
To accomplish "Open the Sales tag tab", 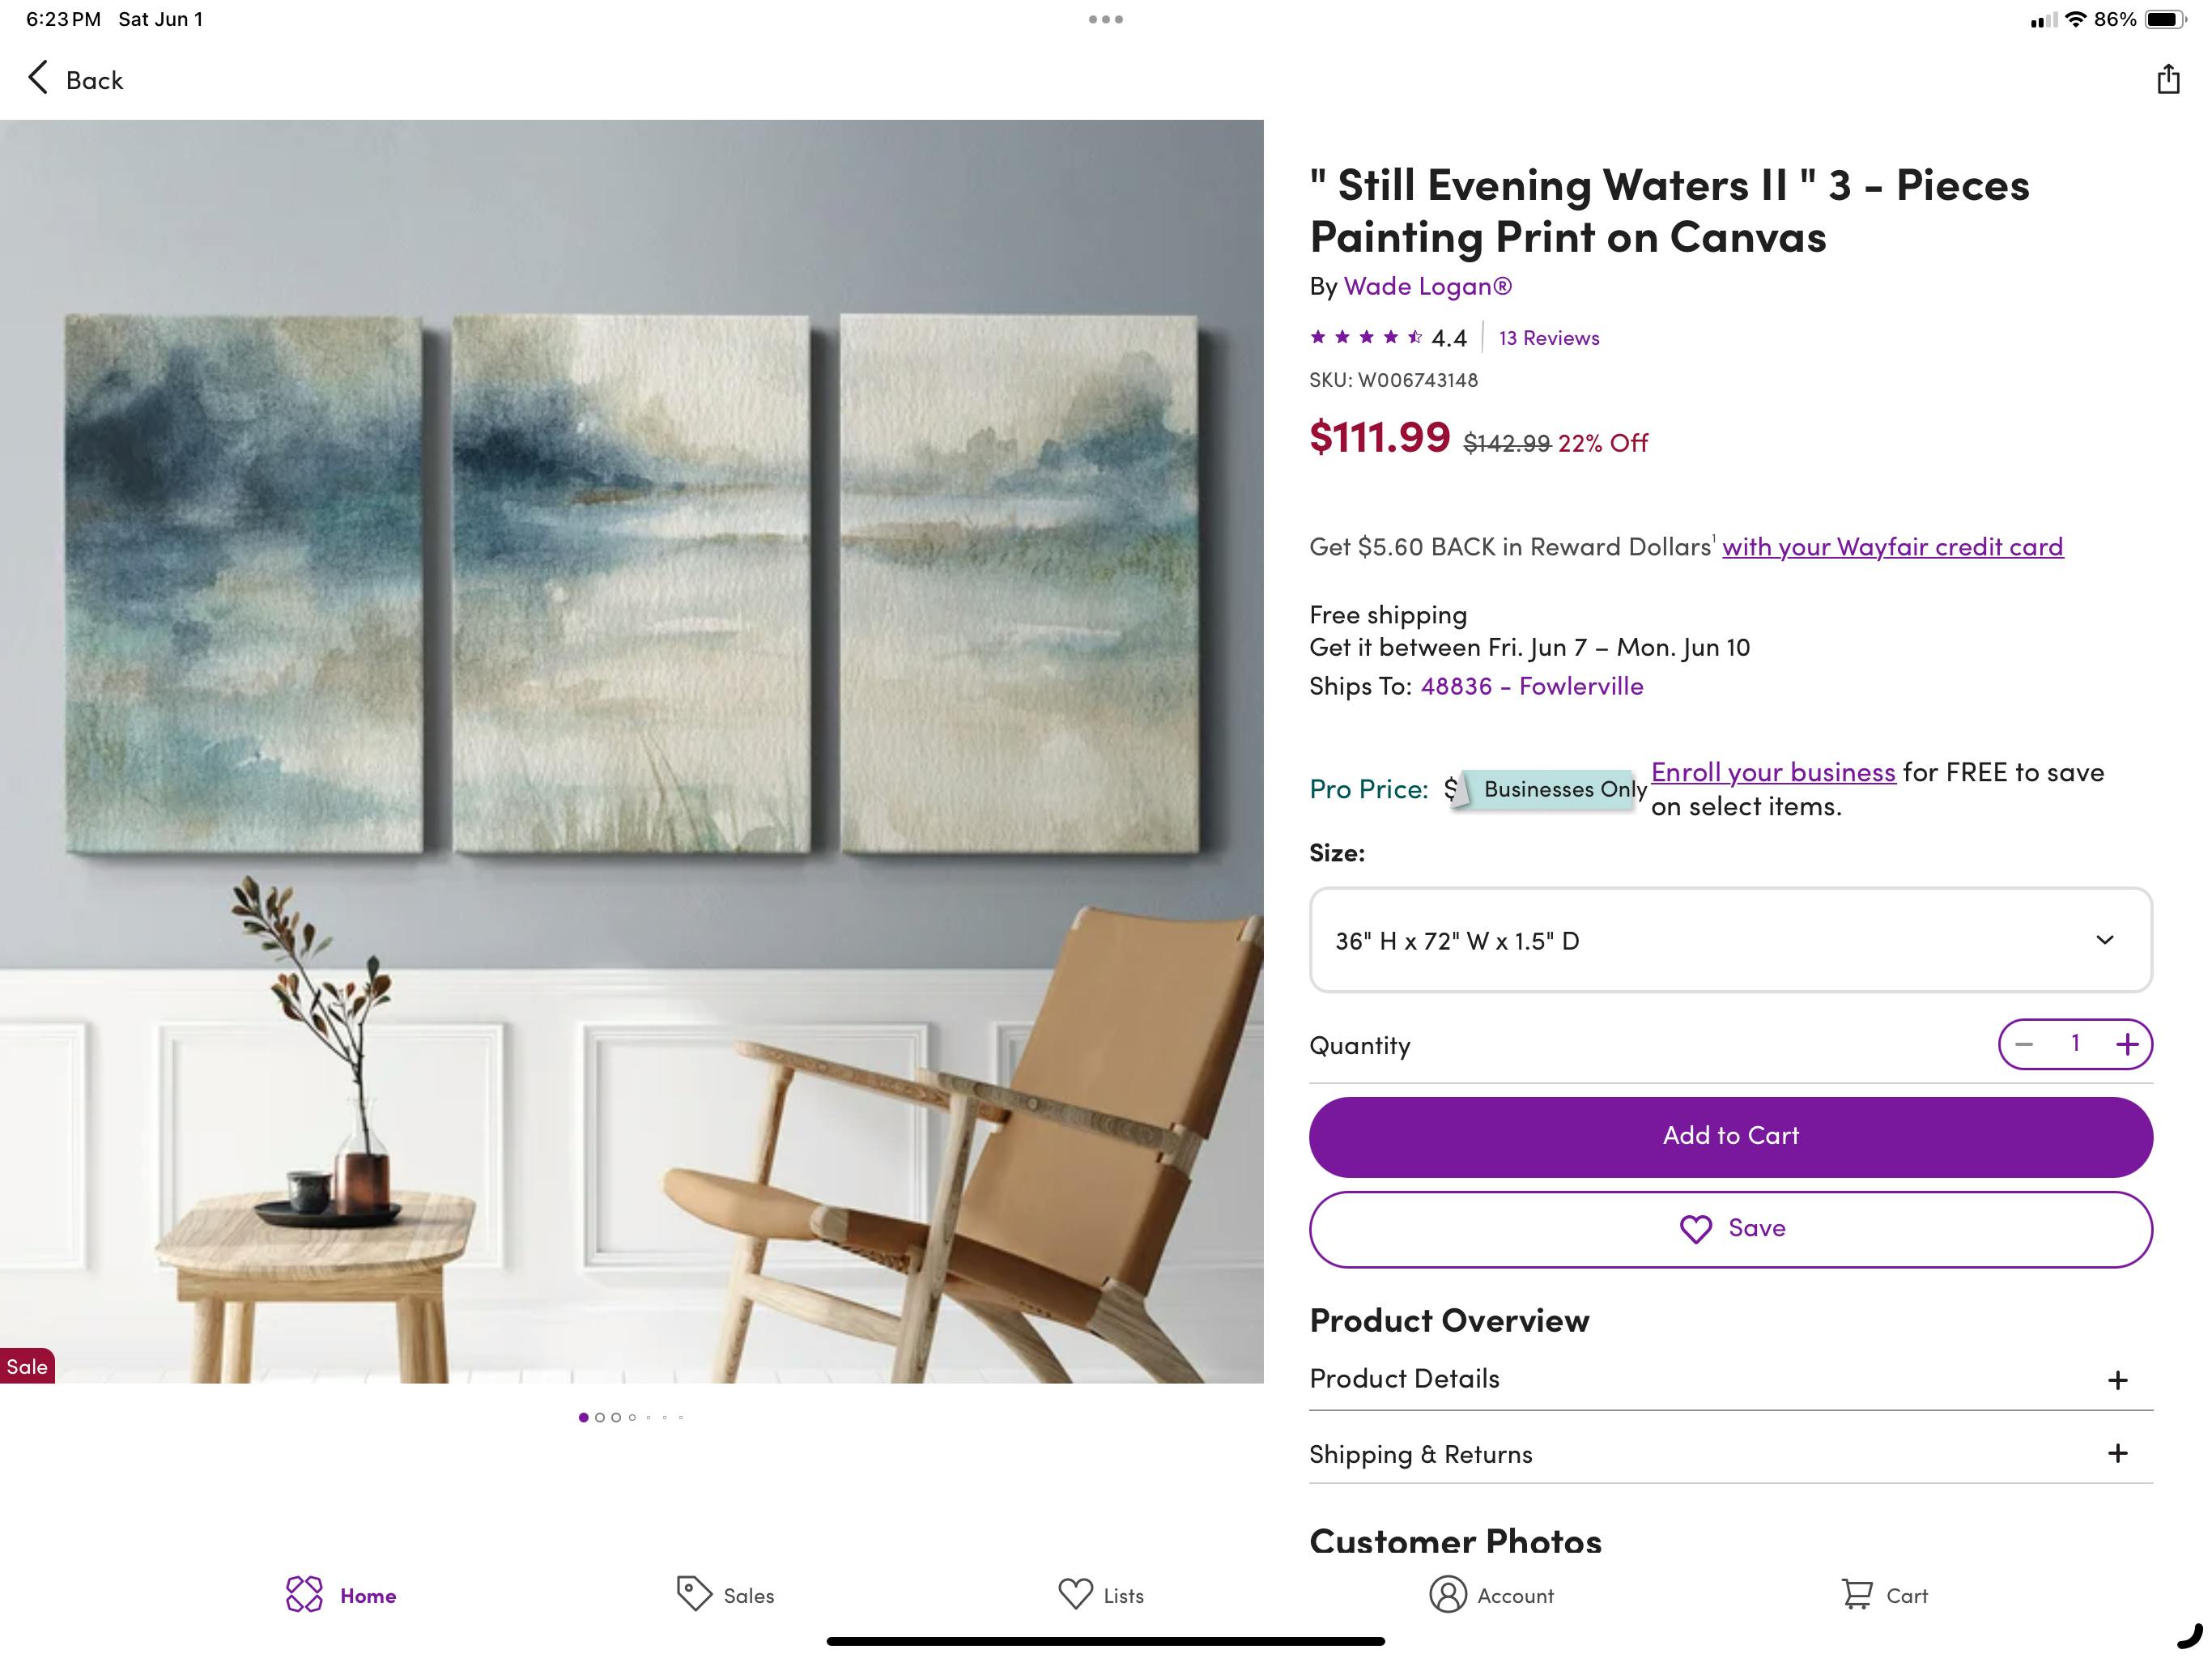I will click(x=694, y=1594).
